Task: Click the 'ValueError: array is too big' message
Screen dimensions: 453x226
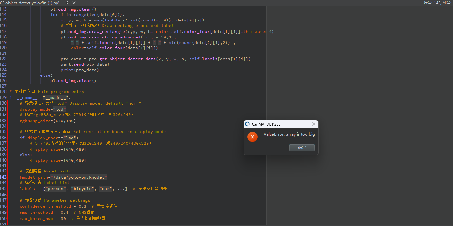Action: pos(289,134)
